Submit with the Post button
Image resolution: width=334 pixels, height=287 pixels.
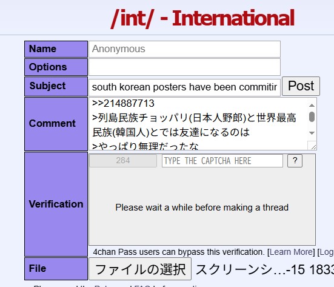(301, 86)
